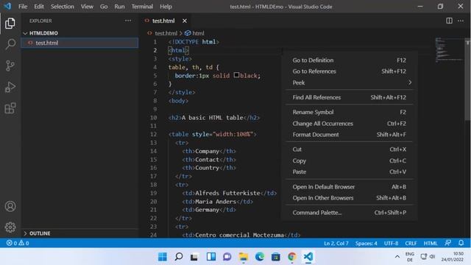
Task: Click HTML language mode in status bar
Action: [x=431, y=243]
